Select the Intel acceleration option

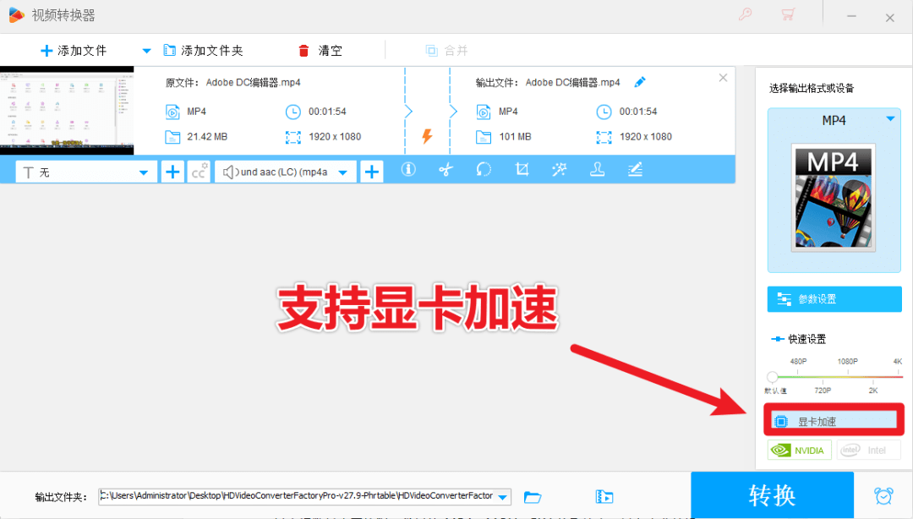click(x=868, y=450)
